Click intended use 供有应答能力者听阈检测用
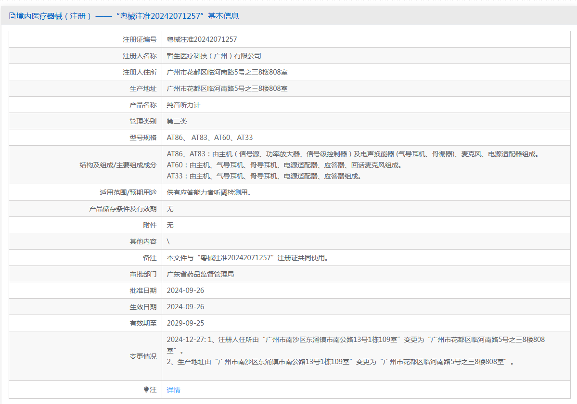The image size is (577, 404). (209, 192)
